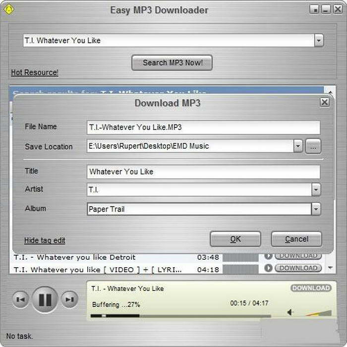The width and height of the screenshot is (347, 347).
Task: Expand the Artist dropdown list
Action: (316, 189)
